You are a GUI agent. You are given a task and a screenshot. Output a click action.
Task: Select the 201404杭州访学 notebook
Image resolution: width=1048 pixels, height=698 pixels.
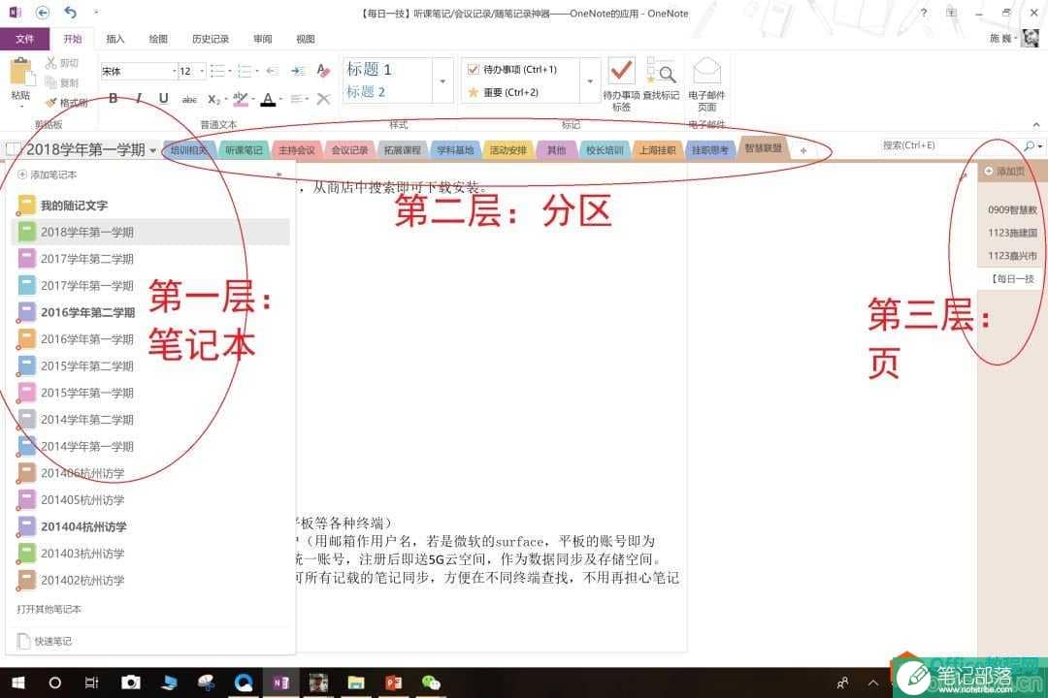[151, 526]
